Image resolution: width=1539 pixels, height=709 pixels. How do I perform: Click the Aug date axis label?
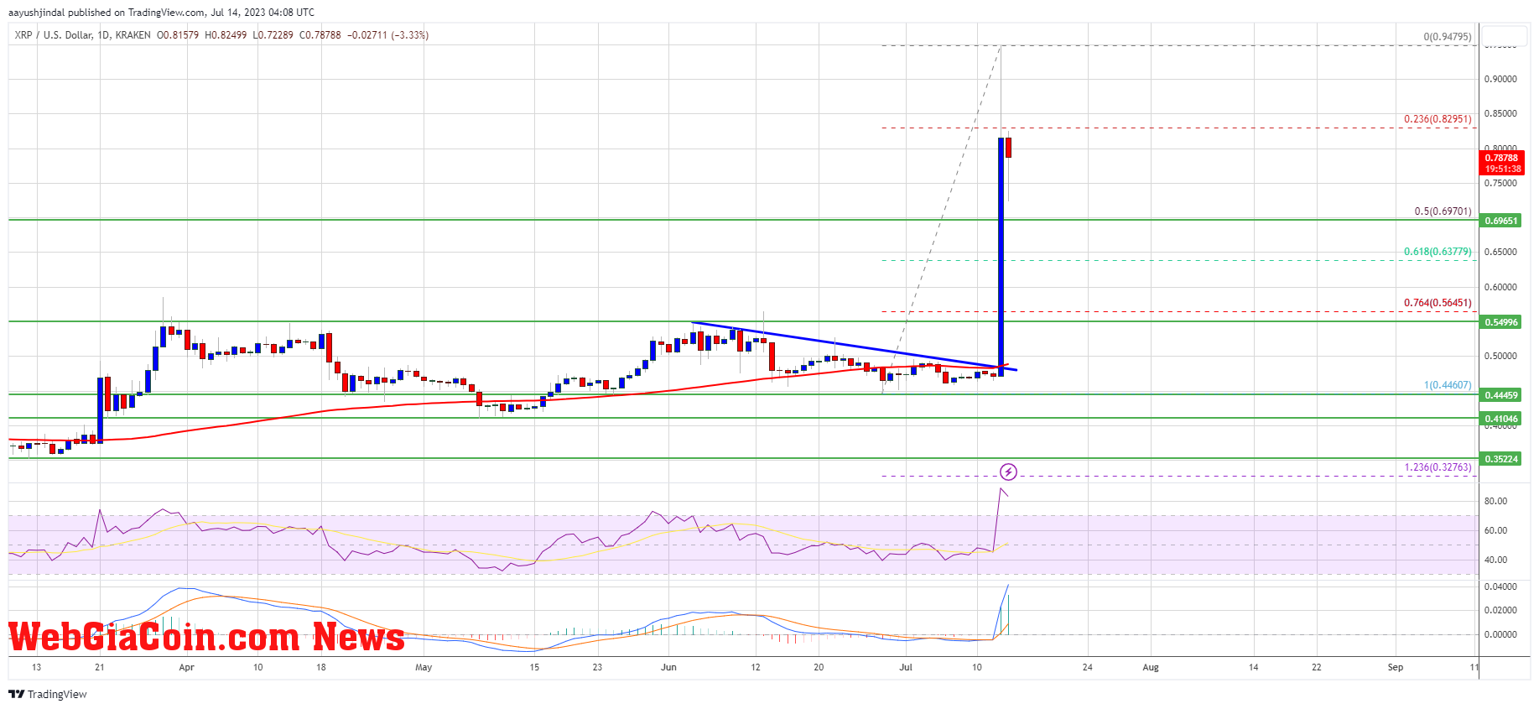pos(1151,668)
